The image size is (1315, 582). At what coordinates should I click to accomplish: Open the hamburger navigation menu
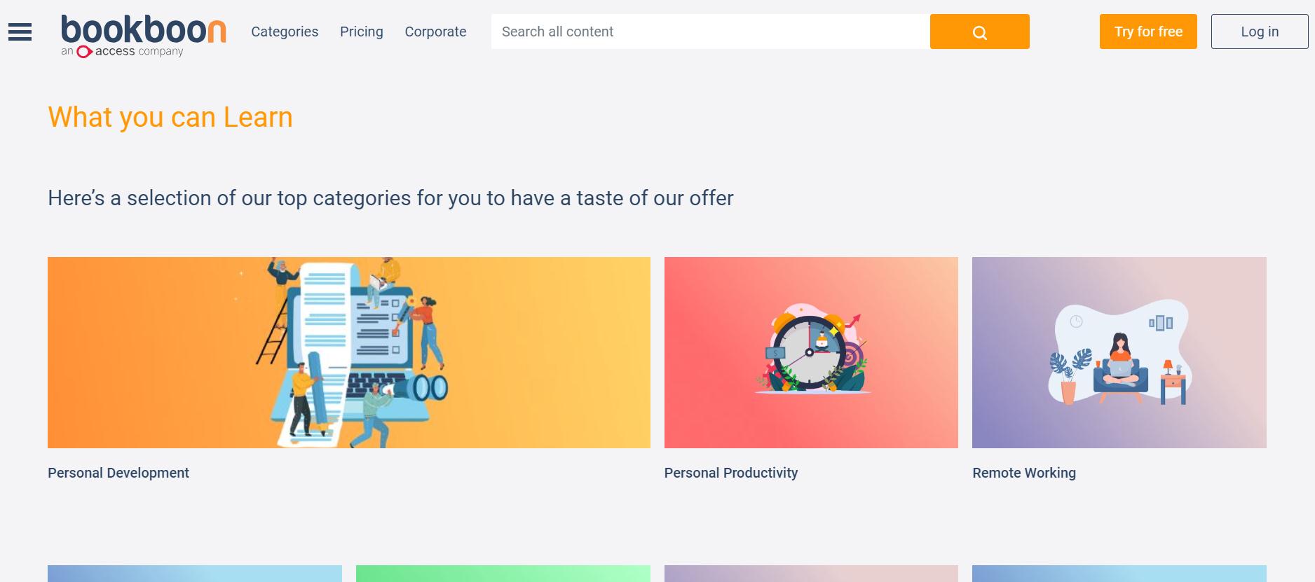click(20, 32)
